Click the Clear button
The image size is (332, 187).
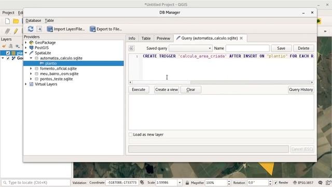190,89
